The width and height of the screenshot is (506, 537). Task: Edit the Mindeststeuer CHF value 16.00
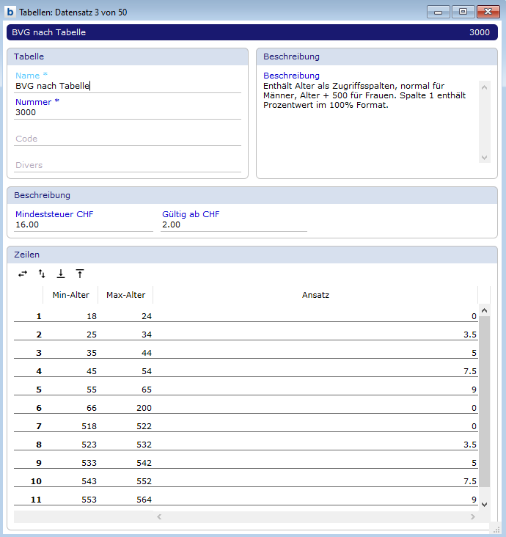[x=83, y=224]
